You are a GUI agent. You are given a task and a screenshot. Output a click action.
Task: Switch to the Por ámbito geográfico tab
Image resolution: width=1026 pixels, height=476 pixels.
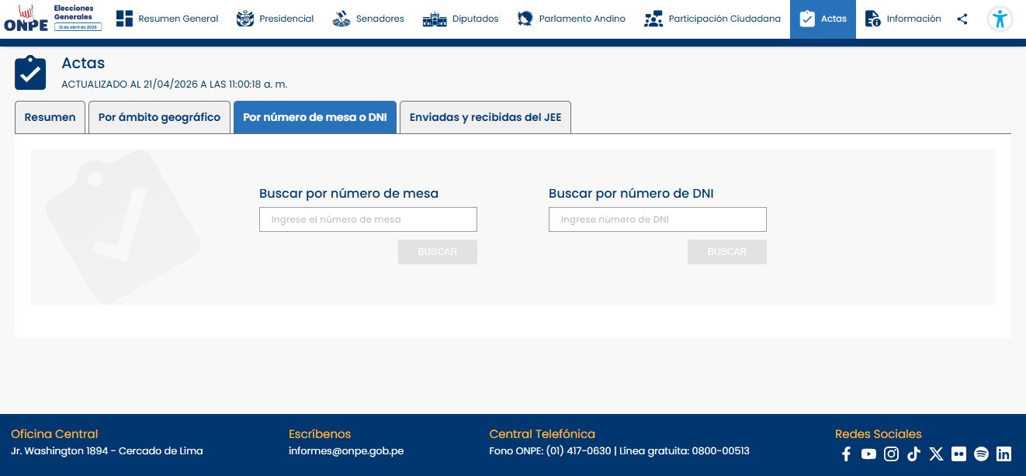point(159,118)
